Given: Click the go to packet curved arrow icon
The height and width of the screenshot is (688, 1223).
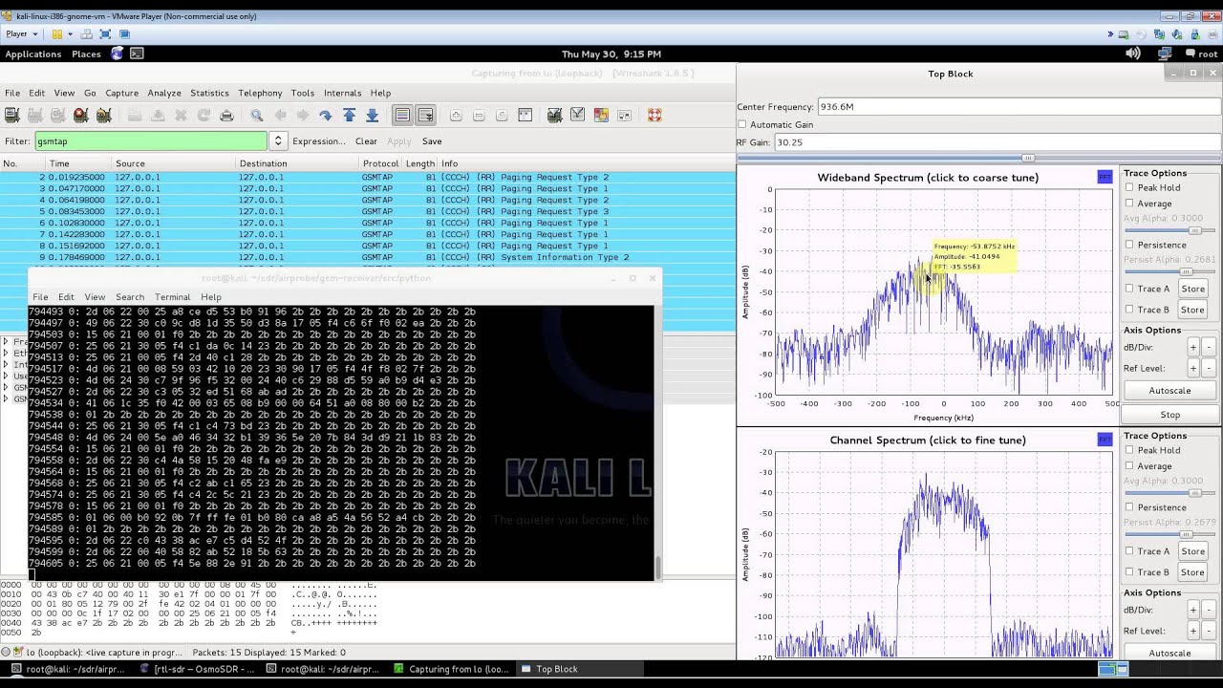Looking at the screenshot, I should [326, 116].
